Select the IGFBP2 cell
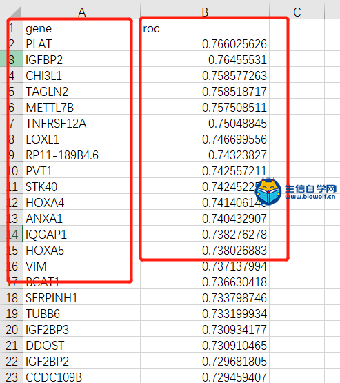 click(82, 59)
